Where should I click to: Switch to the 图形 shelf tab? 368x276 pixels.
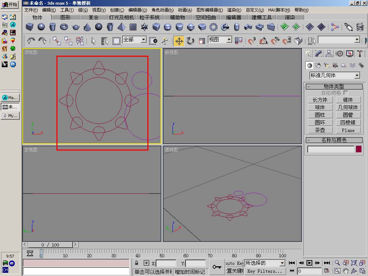point(65,17)
